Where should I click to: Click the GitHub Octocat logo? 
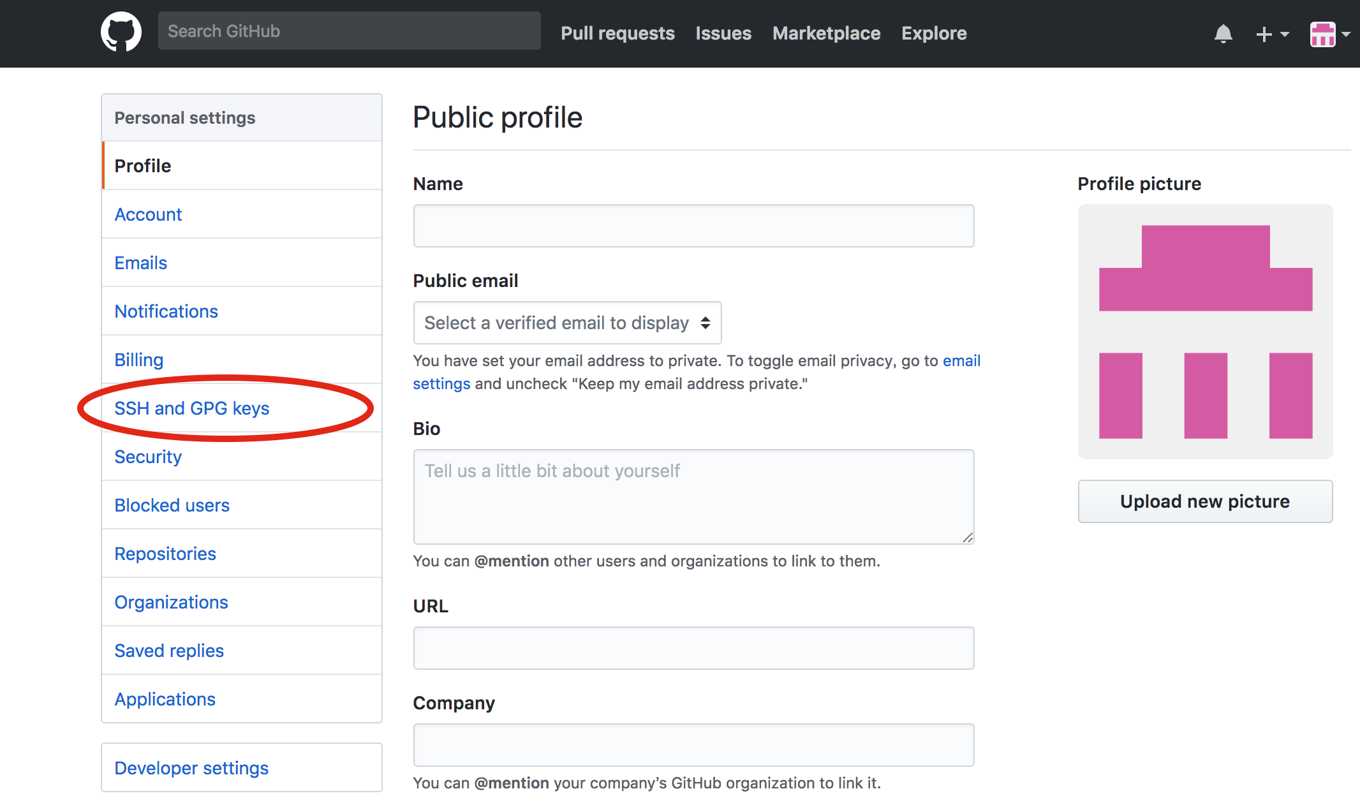121,32
